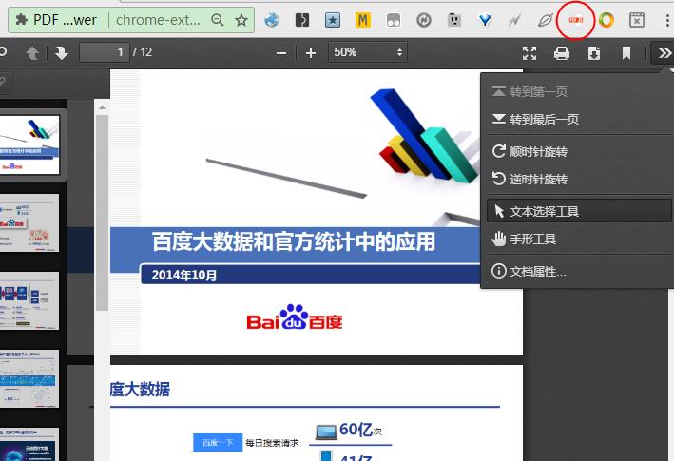Enable 文本选择工具 text selection tool

579,211
